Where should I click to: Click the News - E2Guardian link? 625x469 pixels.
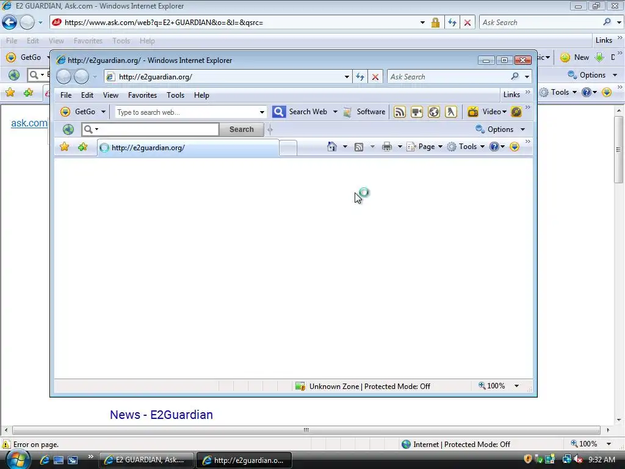pyautogui.click(x=161, y=415)
